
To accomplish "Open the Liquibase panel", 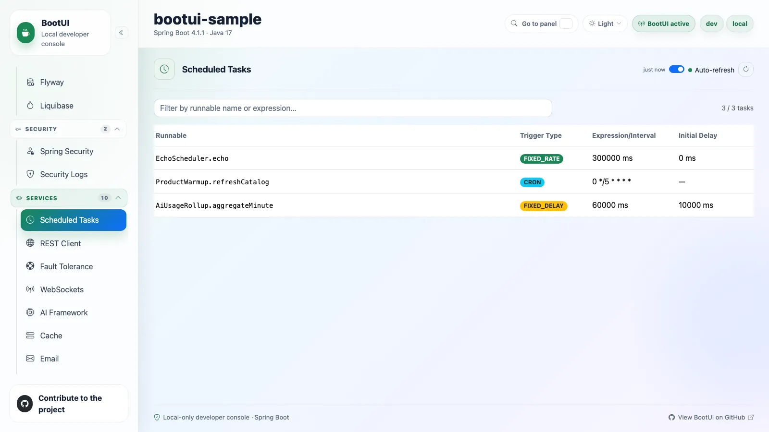I will click(74, 106).
